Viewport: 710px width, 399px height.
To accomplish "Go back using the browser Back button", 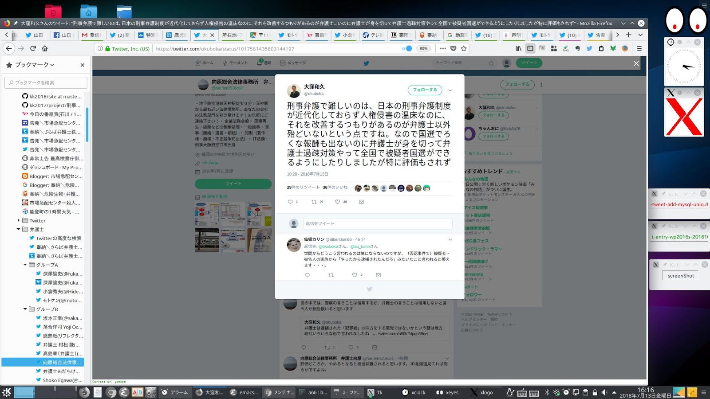I will 9,48.
